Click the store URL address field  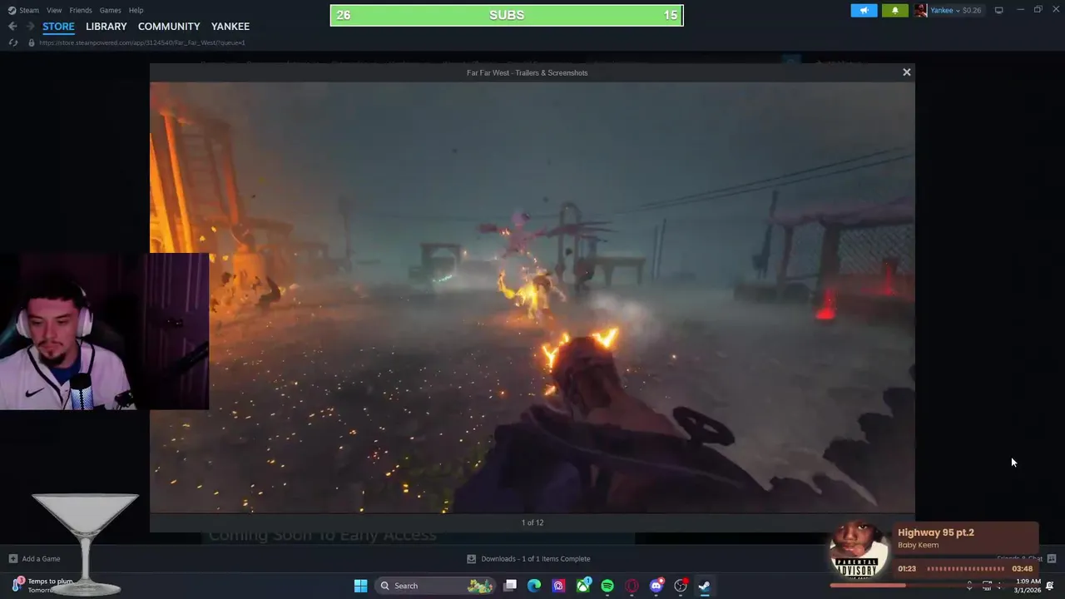[141, 42]
